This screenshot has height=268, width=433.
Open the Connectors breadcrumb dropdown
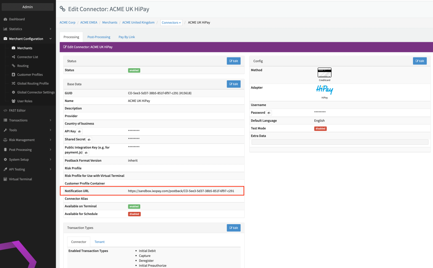pyautogui.click(x=172, y=23)
